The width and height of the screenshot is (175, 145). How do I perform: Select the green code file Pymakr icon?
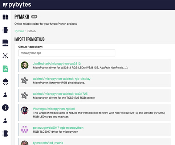point(5,69)
